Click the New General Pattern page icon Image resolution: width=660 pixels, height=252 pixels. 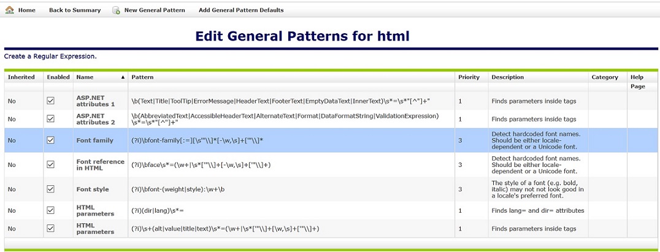116,10
